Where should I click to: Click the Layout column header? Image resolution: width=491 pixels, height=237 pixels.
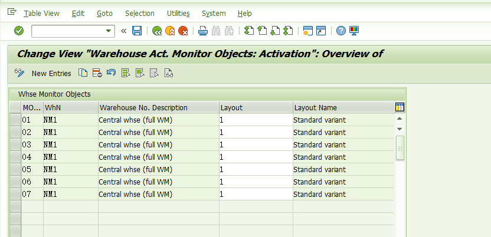(256, 107)
